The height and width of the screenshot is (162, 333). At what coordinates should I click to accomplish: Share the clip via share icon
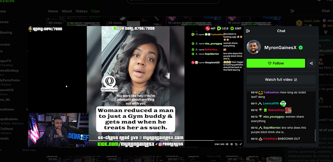coord(311,63)
